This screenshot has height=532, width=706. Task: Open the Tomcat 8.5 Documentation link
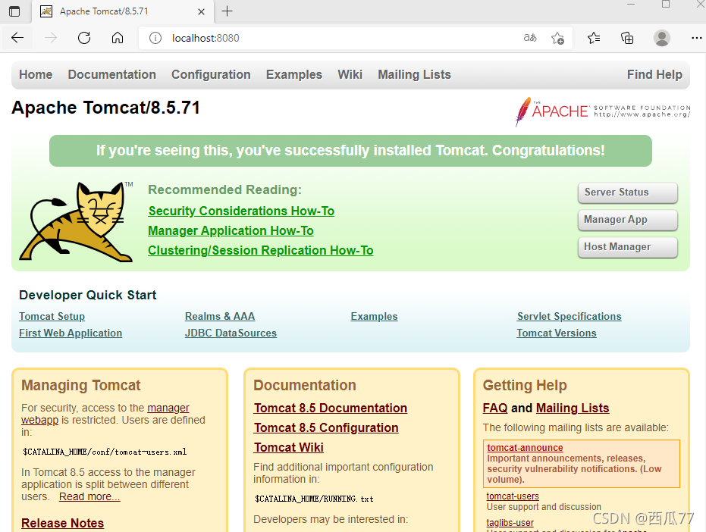coord(331,408)
